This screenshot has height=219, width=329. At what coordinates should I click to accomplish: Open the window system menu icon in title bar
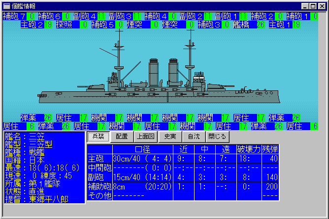coord(7,6)
